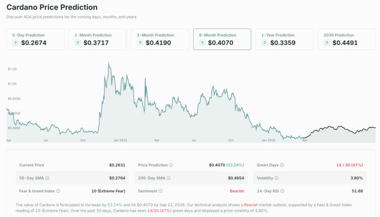Click the green up arrow on 5-Day Prediction
The width and height of the screenshot is (380, 217).
[x=15, y=43]
